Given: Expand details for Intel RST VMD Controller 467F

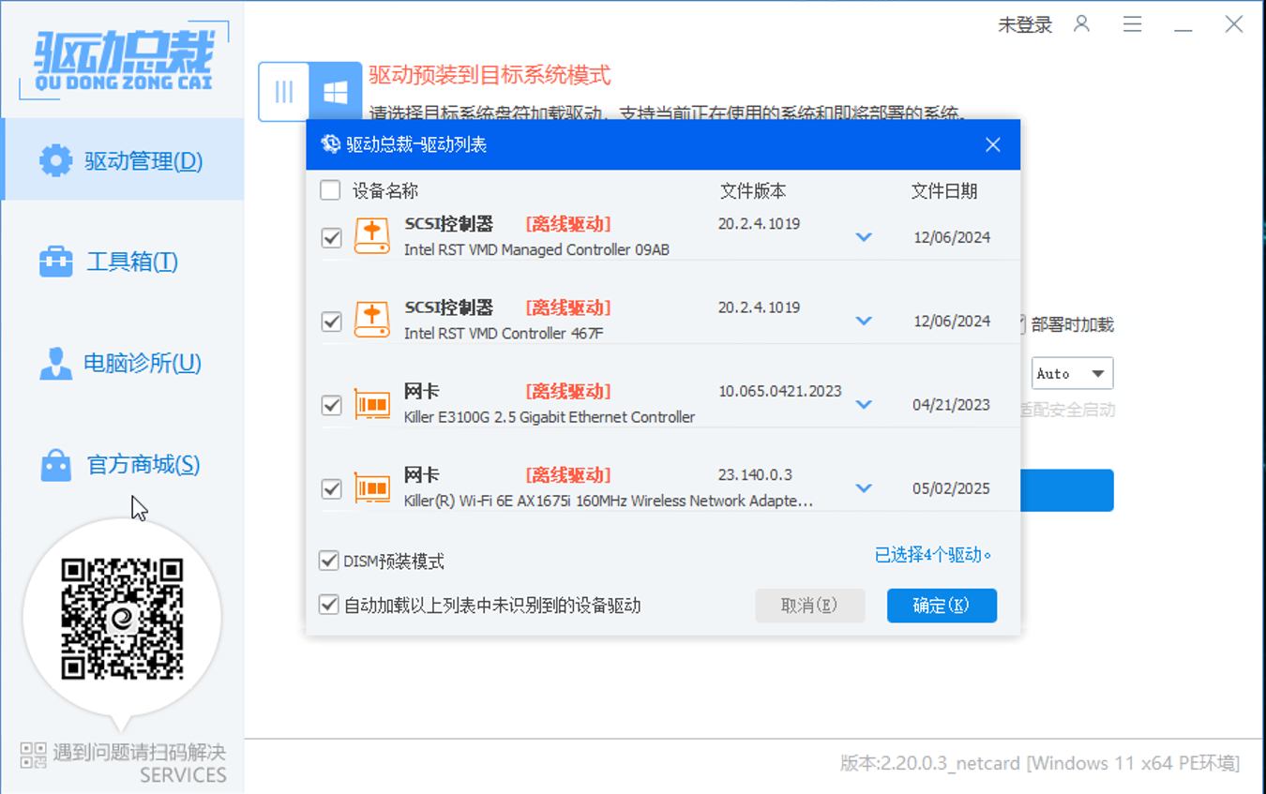Looking at the screenshot, I should pyautogui.click(x=863, y=321).
